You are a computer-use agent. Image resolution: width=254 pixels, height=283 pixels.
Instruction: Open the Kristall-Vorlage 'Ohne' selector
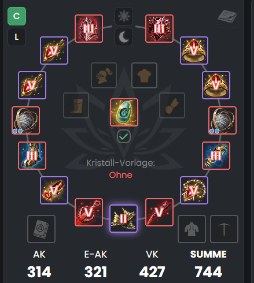pyautogui.click(x=121, y=175)
